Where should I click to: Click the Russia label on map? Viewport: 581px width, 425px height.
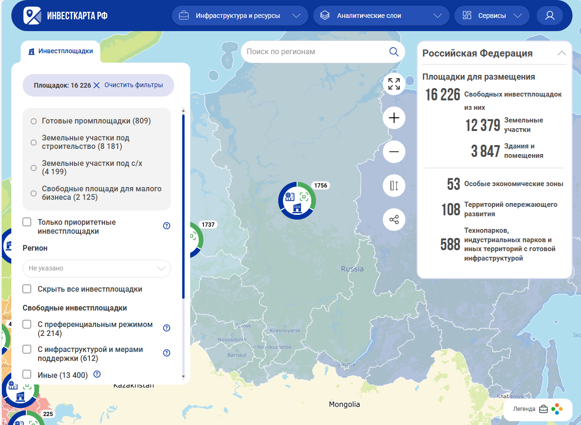pos(352,269)
